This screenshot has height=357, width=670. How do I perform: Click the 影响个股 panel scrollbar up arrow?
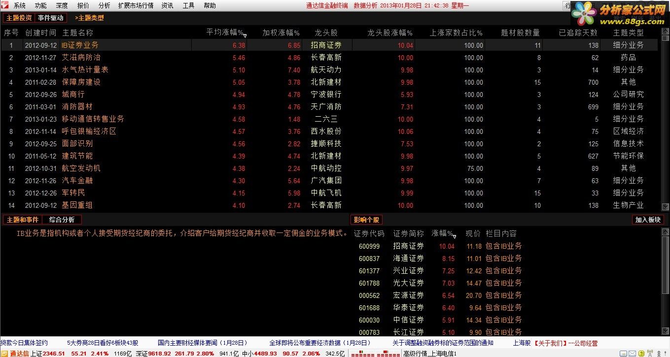click(x=666, y=231)
